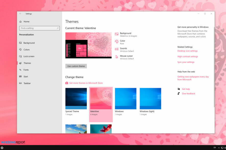This screenshot has height=150, width=226.
Task: Expand the hidden tray icons chevron
Action: pyautogui.click(x=219, y=148)
